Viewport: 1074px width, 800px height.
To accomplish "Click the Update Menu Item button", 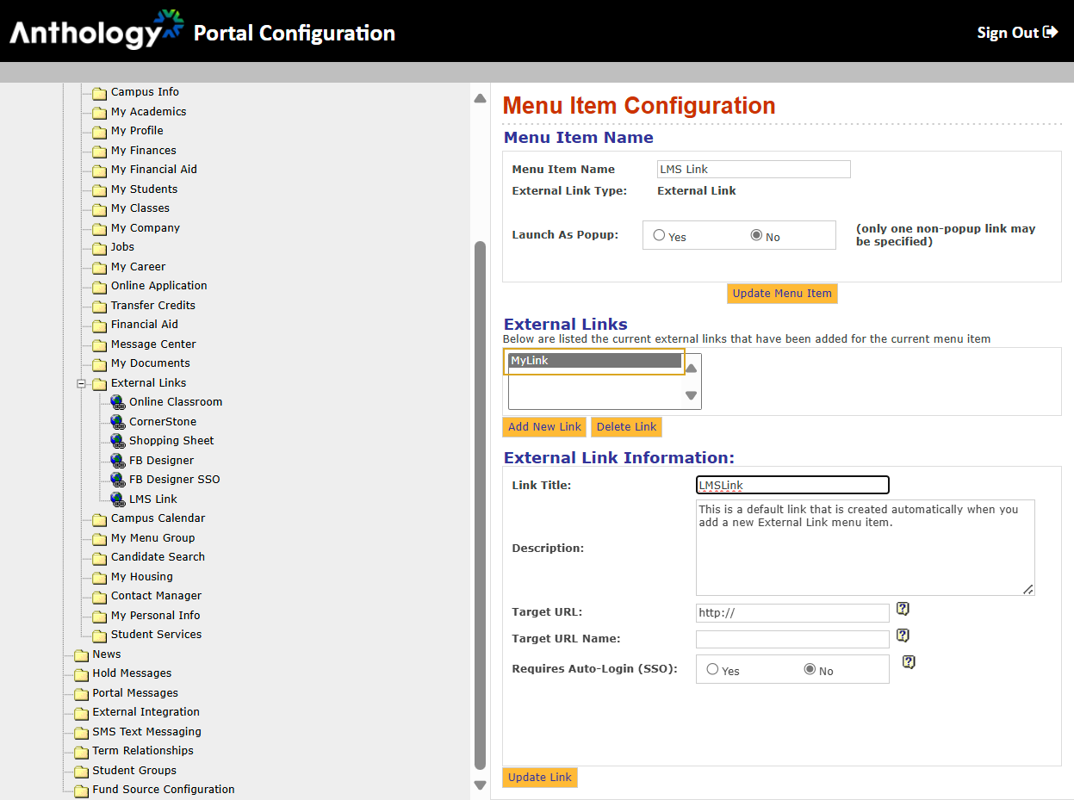I will 782,294.
